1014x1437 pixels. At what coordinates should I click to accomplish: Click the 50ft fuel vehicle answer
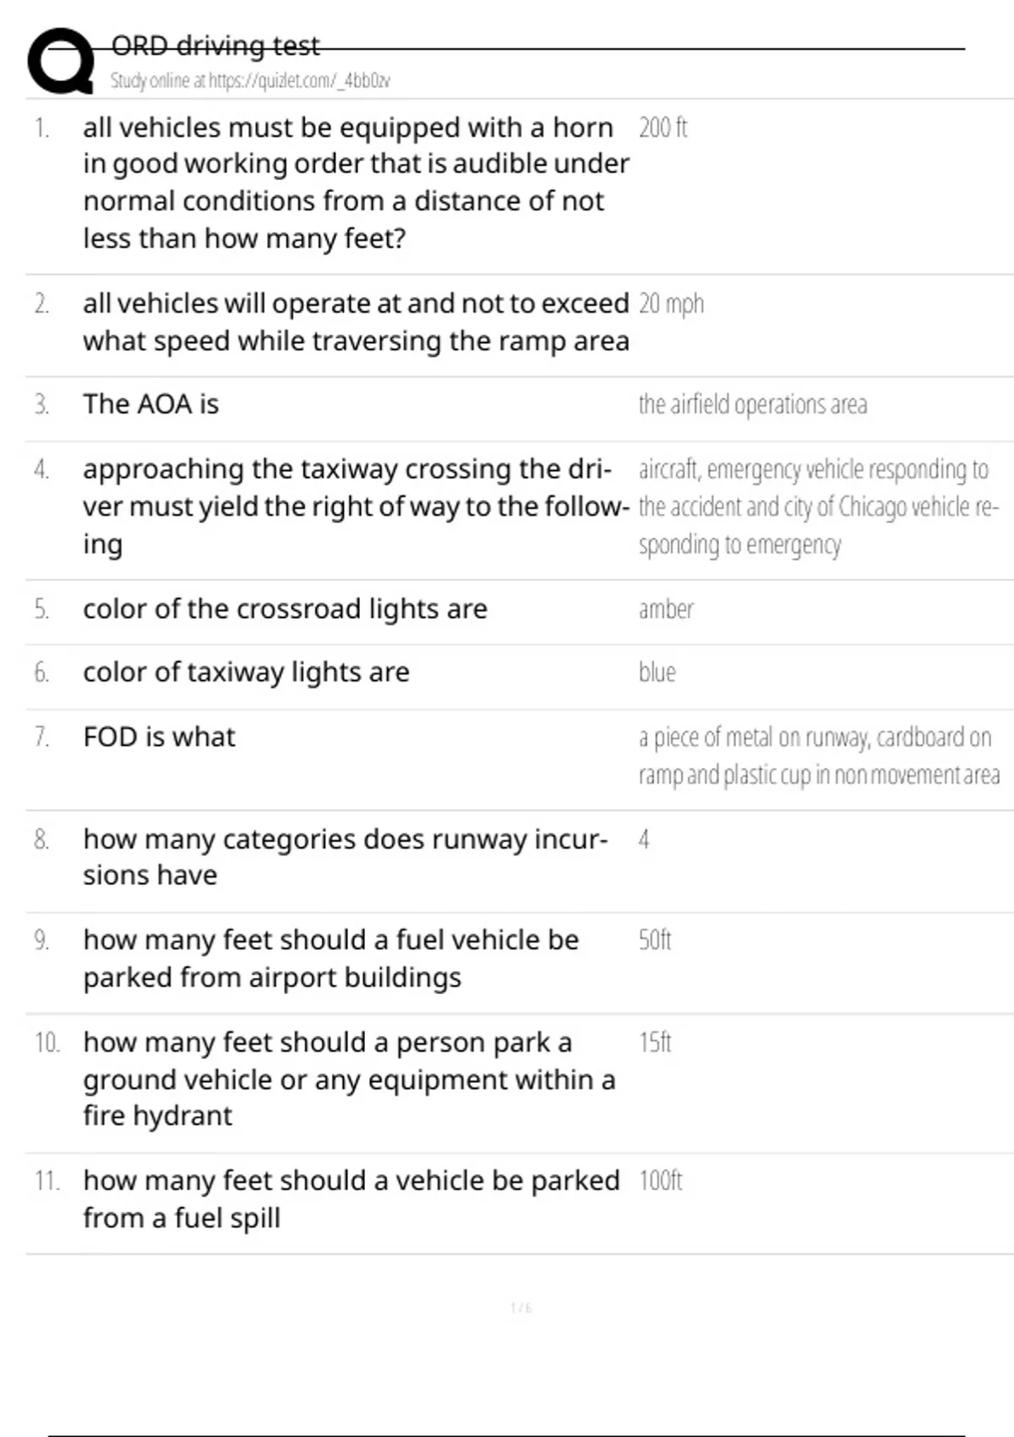coord(655,940)
